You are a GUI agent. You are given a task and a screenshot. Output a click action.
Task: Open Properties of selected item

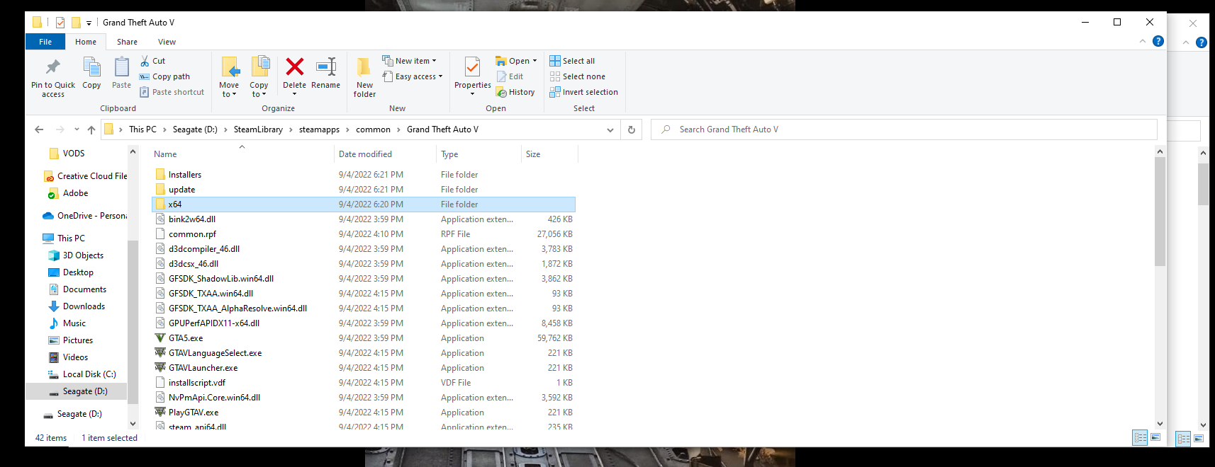point(472,74)
